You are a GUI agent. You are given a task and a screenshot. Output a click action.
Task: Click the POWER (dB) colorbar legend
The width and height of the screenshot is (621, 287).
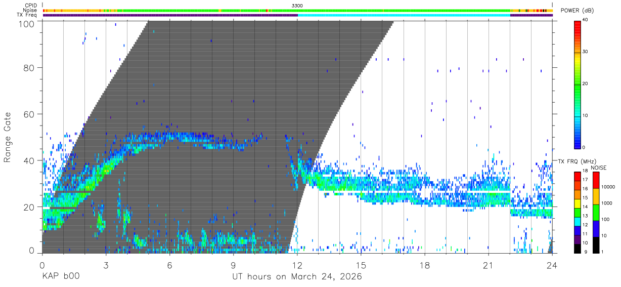pyautogui.click(x=578, y=84)
